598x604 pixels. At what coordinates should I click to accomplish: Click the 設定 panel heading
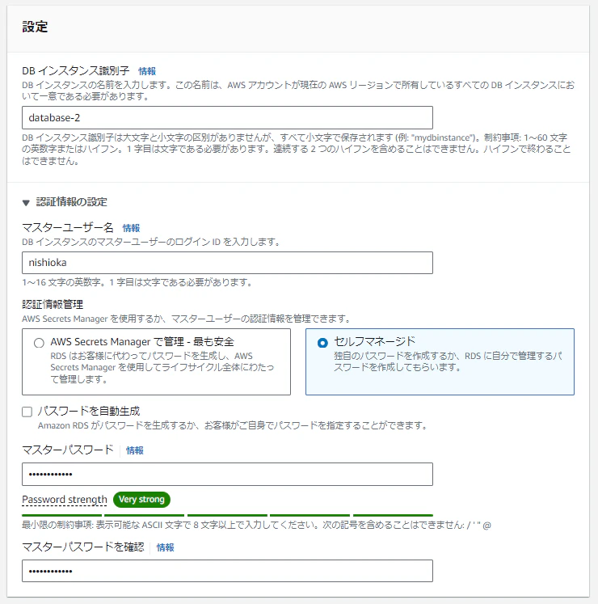pos(35,27)
